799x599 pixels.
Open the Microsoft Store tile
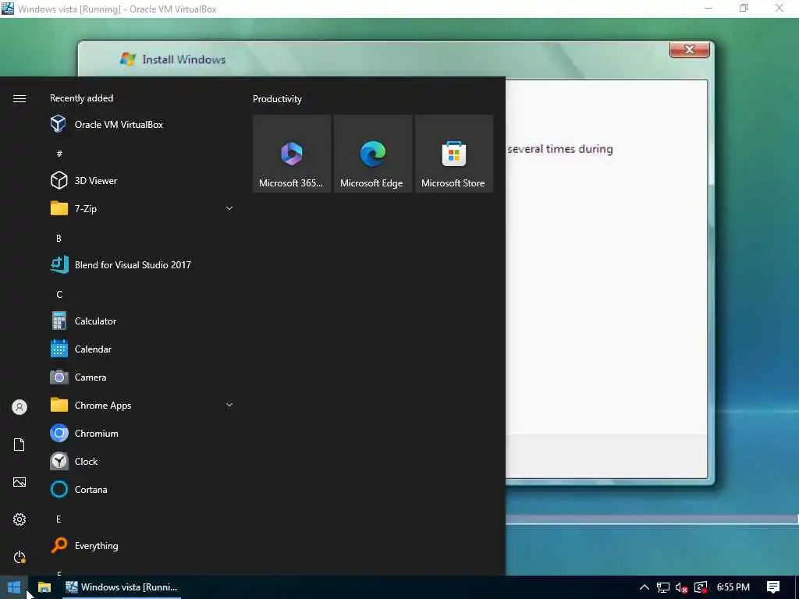pos(453,154)
